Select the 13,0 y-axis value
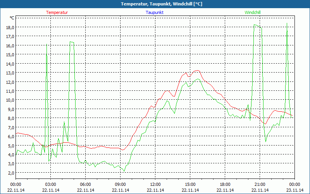Viewport: 310px width, 194px height. [10, 73]
